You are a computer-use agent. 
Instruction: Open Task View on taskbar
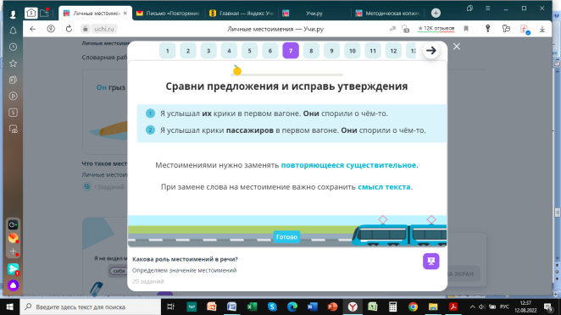coord(170,307)
